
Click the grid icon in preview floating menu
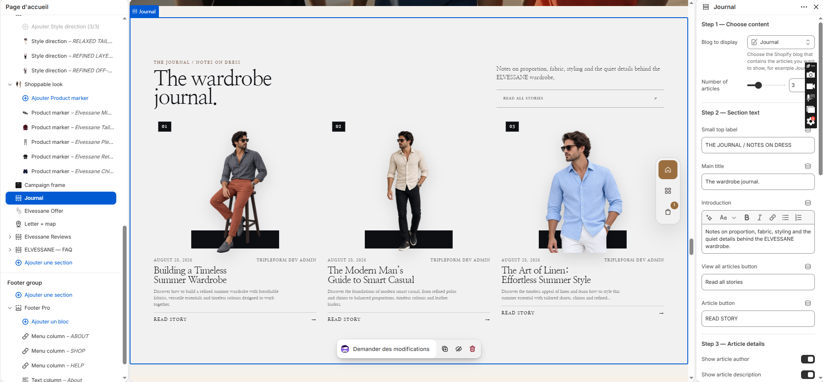coord(668,191)
